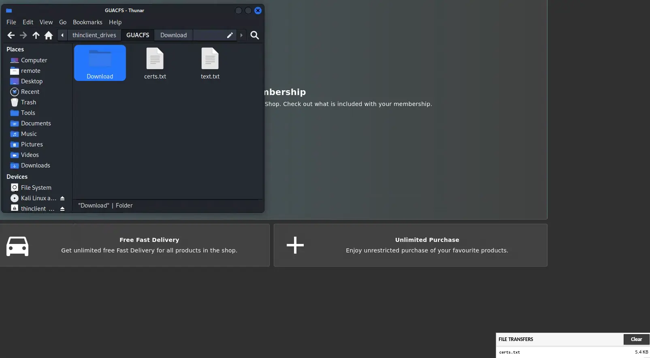Viewport: 650px width, 358px height.
Task: Open Downloads in Places sidebar
Action: click(x=36, y=165)
